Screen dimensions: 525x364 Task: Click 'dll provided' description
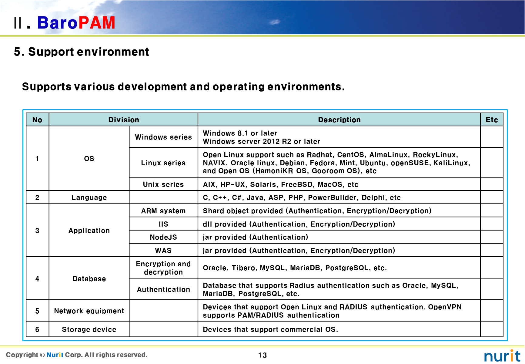(299, 224)
